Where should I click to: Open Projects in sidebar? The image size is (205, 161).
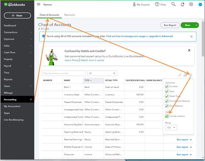tap(8, 59)
